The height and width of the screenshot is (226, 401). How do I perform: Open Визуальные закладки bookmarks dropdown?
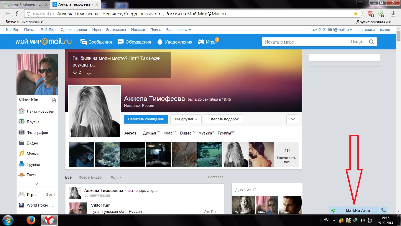24,22
